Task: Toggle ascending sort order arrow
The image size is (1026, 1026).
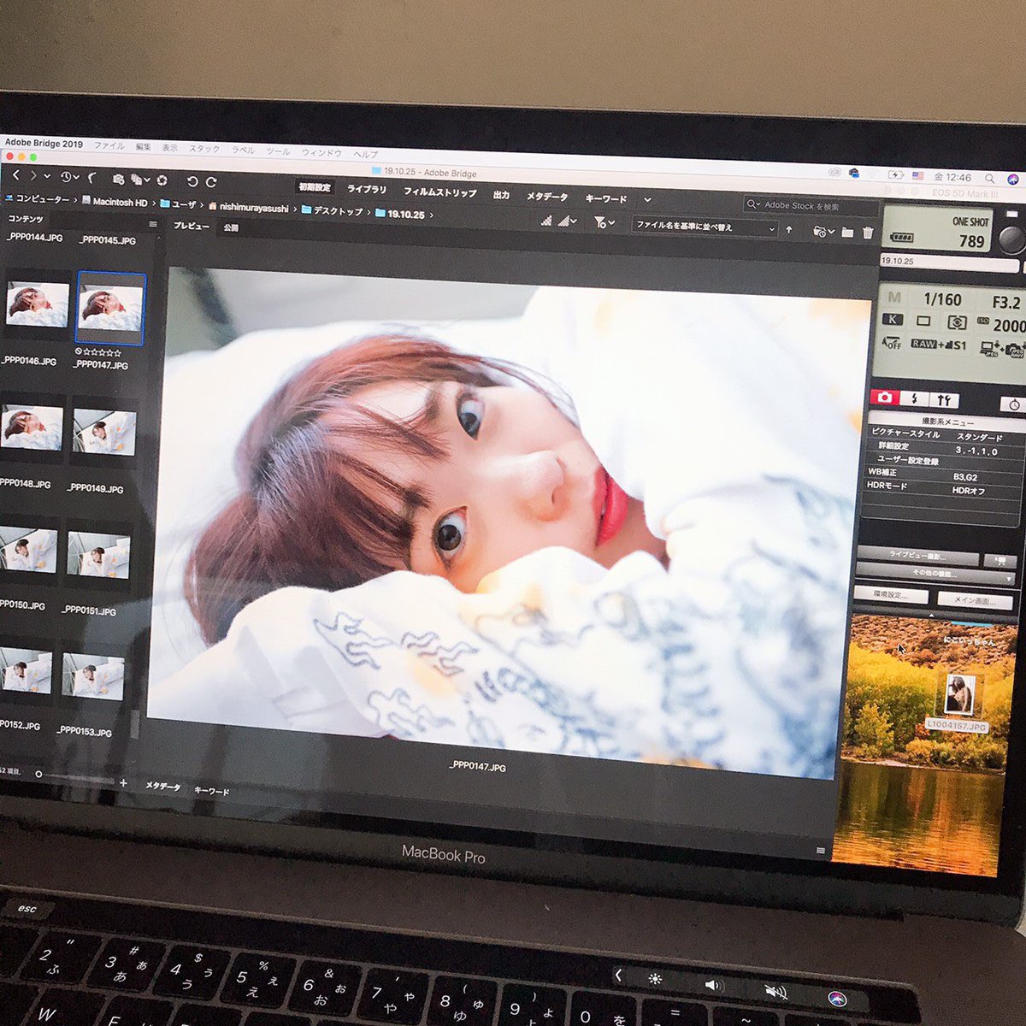Action: [x=788, y=230]
